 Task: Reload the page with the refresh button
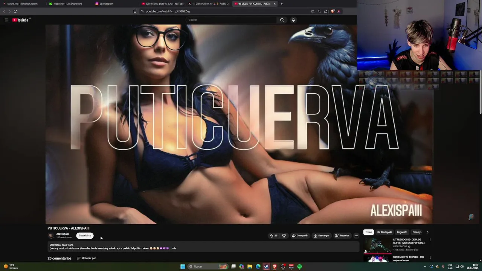pos(15,11)
